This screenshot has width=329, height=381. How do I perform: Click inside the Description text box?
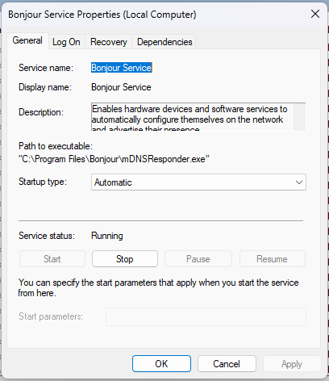(192, 117)
